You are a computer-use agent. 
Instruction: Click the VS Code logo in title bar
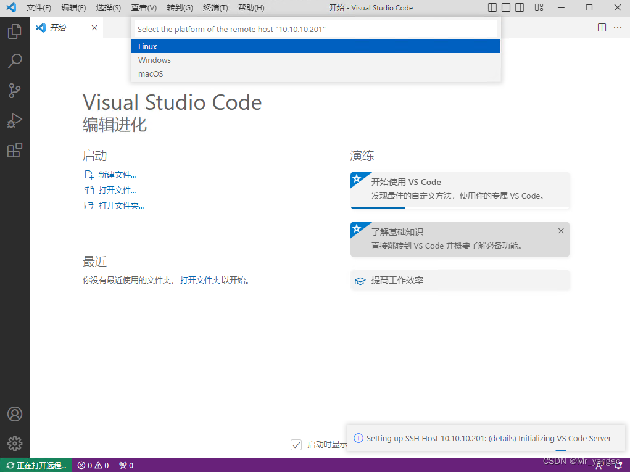point(11,7)
